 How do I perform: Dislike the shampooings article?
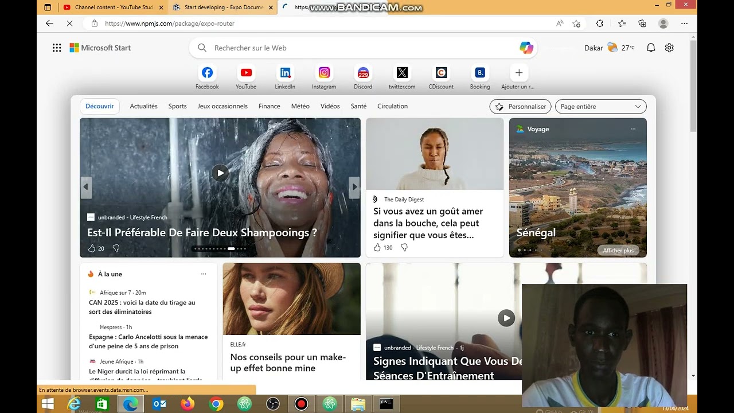pos(116,248)
